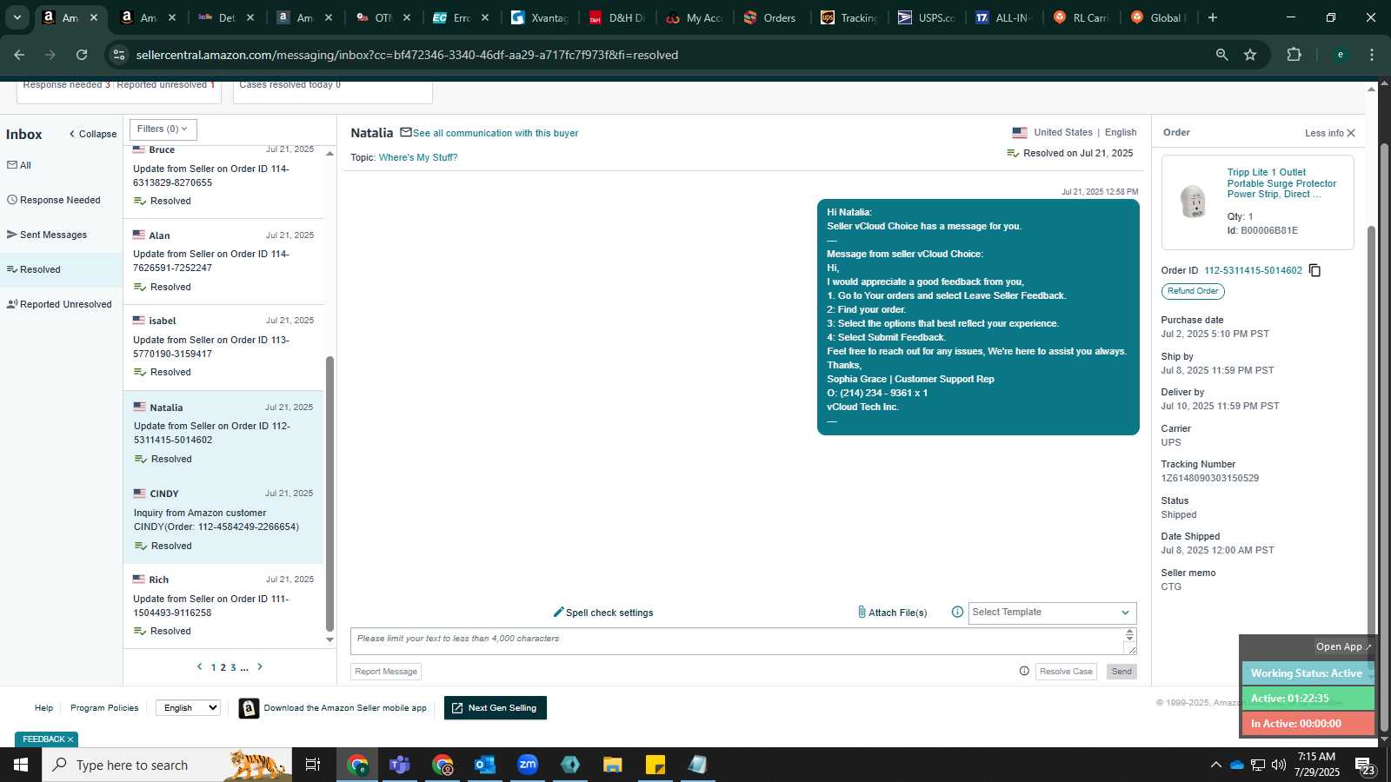Open File Explorer from the taskbar
This screenshot has height=782, width=1391.
point(613,765)
